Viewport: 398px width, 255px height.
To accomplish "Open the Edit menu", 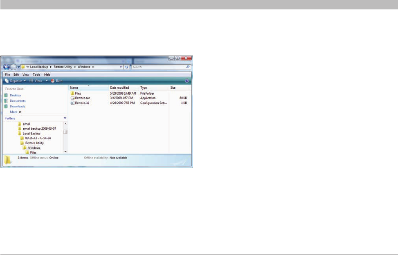I will coord(16,74).
